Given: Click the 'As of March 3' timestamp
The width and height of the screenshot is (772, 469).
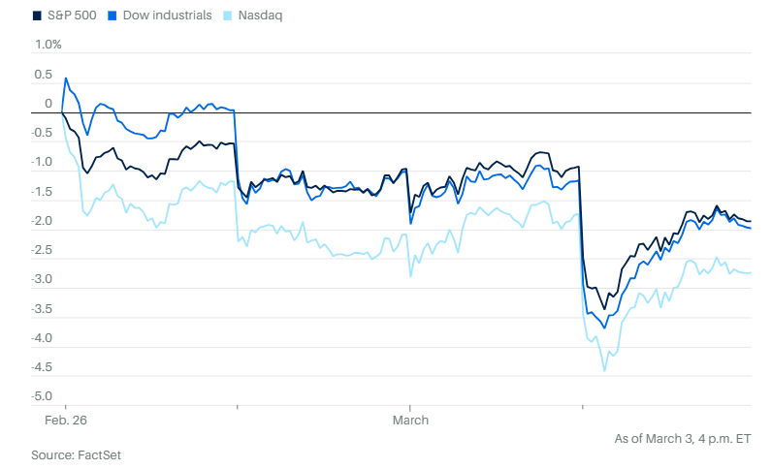Looking at the screenshot, I should (683, 438).
